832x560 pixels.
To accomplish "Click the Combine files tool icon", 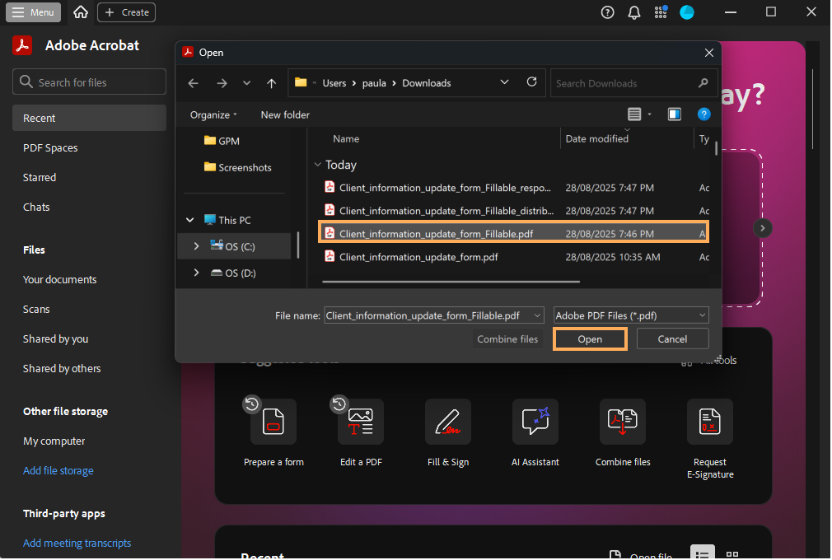I will pyautogui.click(x=623, y=422).
